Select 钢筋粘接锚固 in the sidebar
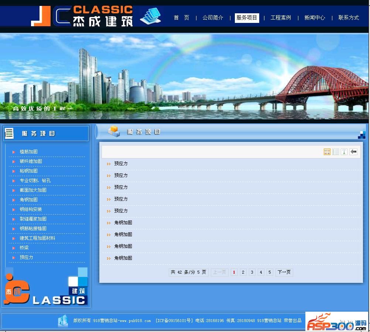Viewport: 370px width, 332px height. (x=33, y=229)
